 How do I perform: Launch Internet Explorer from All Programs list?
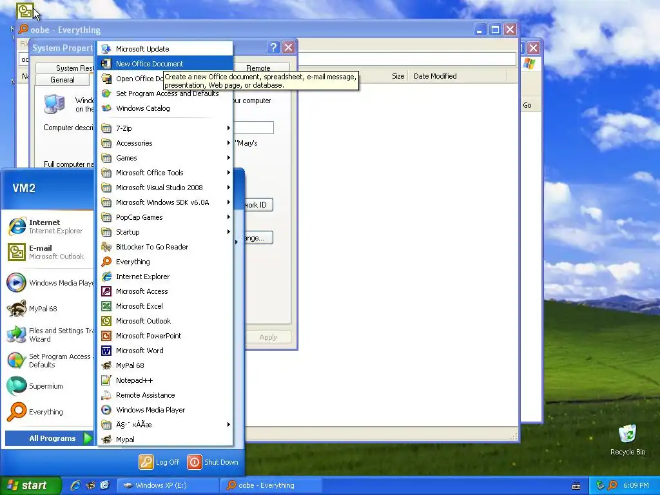(165, 277)
